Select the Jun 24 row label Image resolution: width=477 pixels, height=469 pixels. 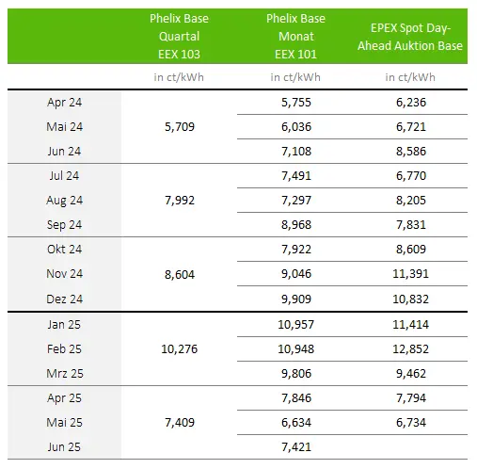(64, 152)
